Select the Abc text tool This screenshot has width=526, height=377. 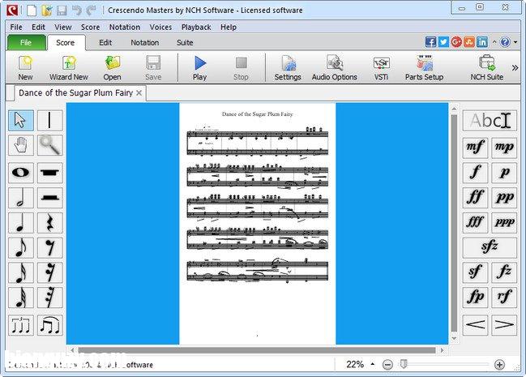[x=490, y=120]
